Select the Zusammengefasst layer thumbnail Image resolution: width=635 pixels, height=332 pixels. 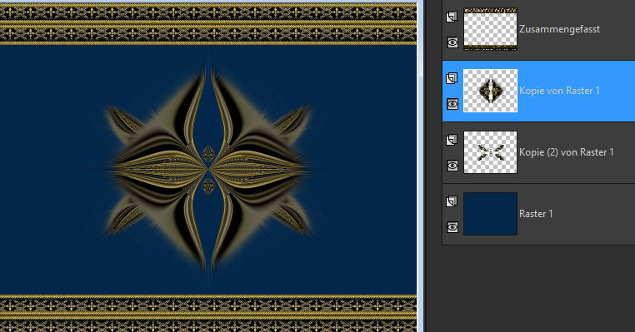point(491,29)
